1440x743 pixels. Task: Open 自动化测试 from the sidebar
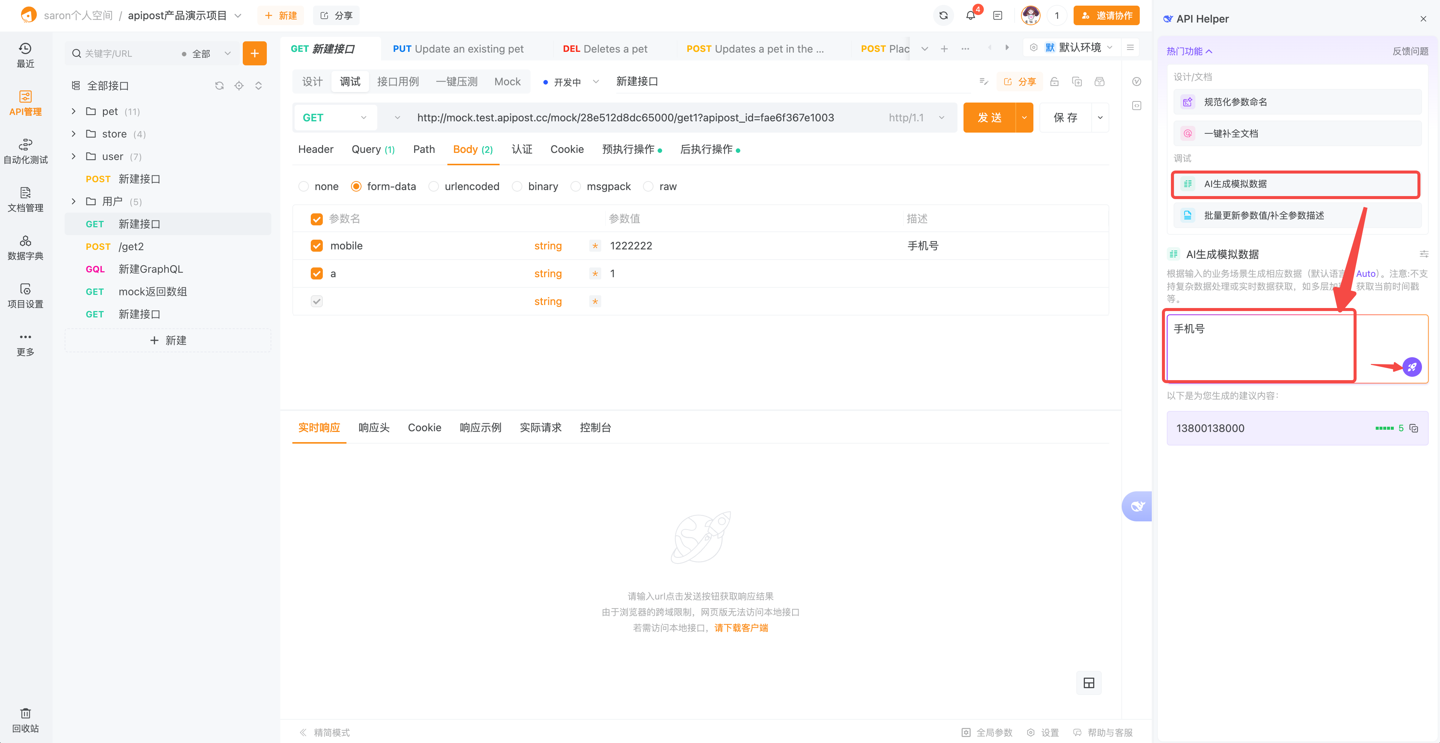(x=25, y=151)
